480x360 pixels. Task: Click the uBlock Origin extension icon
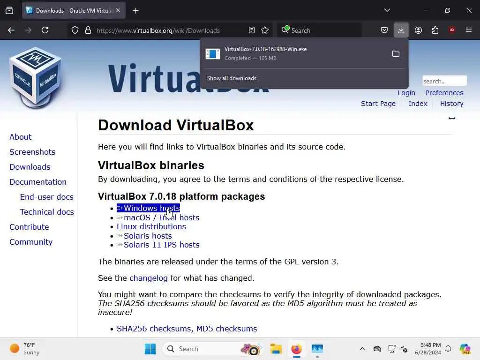(452, 30)
